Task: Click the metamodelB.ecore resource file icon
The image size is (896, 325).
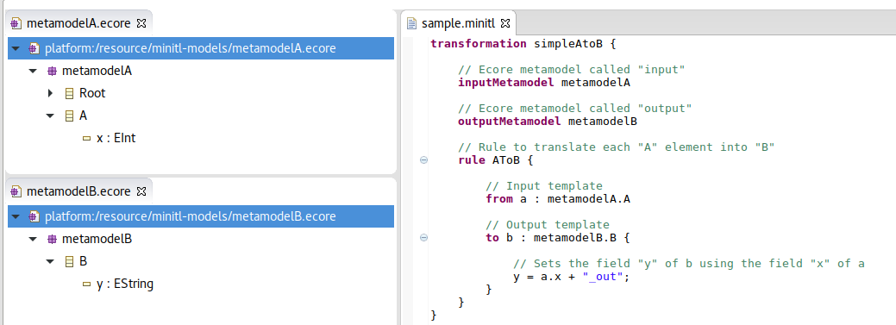Action: [34, 216]
